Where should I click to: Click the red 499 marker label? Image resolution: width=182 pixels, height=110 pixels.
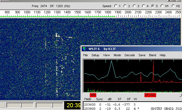93,95
